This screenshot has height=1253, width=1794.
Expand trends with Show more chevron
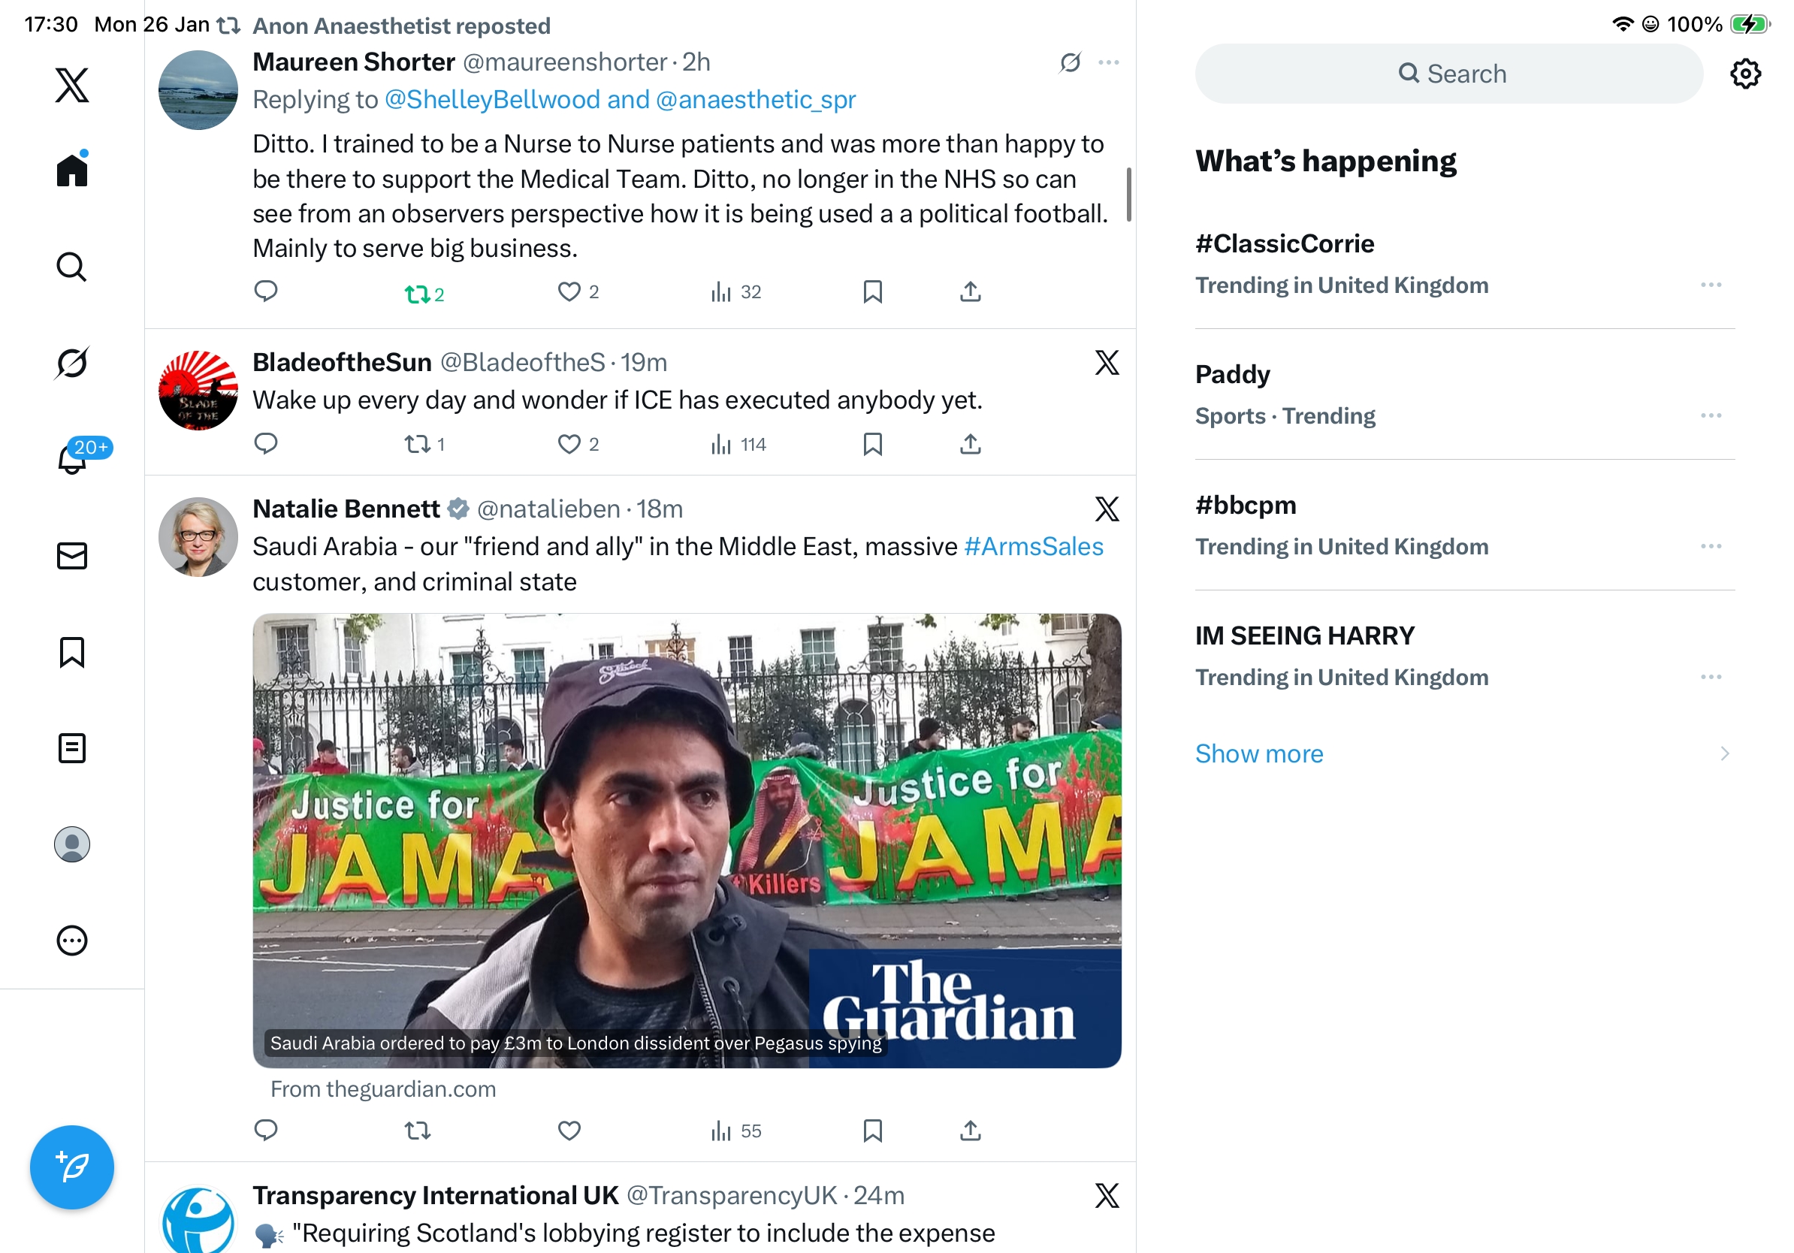[x=1723, y=753]
